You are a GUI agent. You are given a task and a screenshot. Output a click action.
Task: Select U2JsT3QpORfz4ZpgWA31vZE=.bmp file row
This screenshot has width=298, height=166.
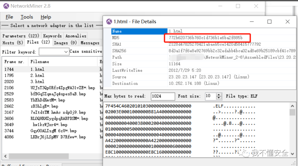53,88
